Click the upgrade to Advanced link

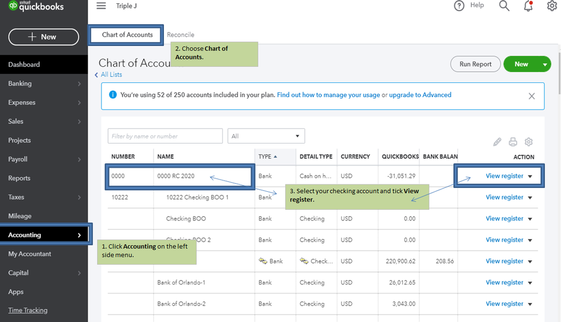420,95
